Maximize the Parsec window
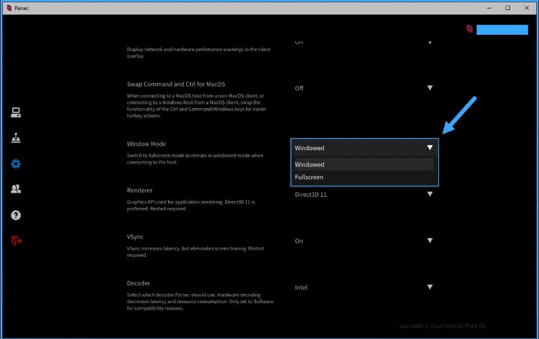The image size is (539, 339). (508, 8)
